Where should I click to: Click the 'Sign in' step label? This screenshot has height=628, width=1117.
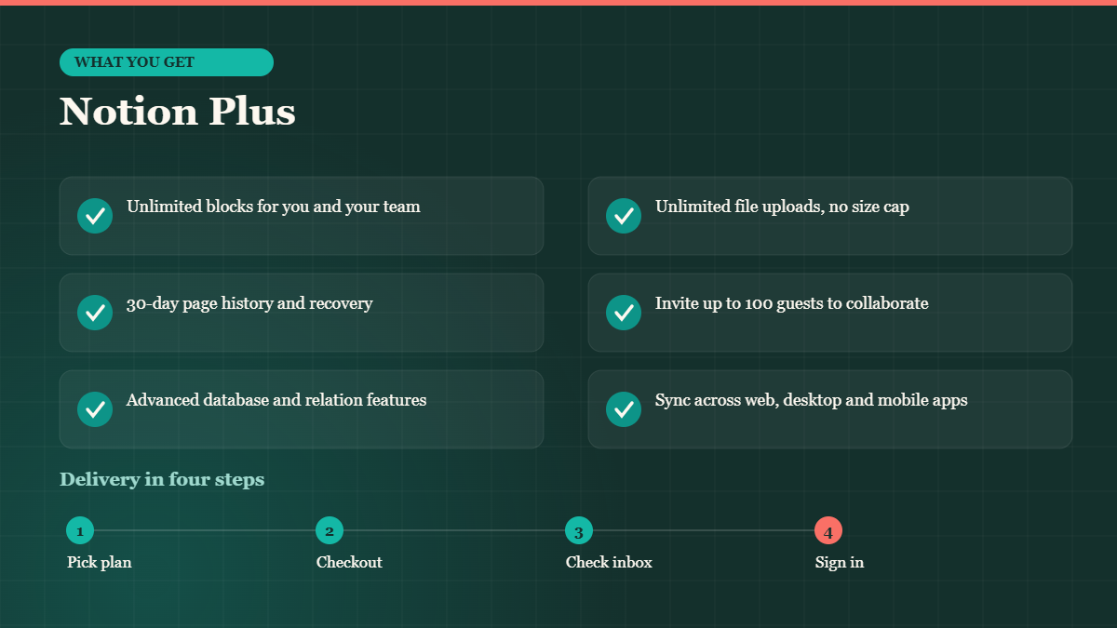pyautogui.click(x=840, y=562)
